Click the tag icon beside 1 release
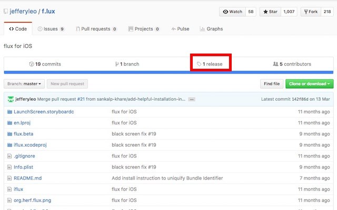 click(x=199, y=64)
